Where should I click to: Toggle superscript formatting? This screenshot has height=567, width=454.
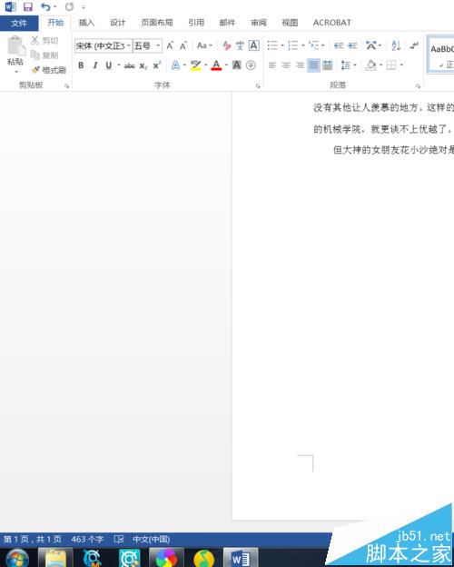[157, 65]
